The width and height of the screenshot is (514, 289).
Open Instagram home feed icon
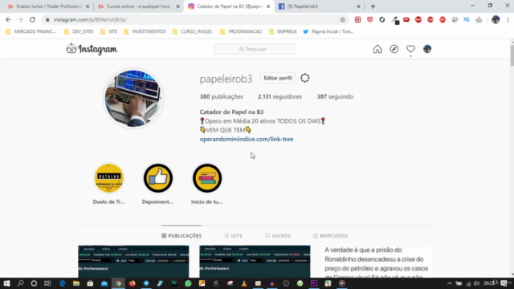[377, 49]
